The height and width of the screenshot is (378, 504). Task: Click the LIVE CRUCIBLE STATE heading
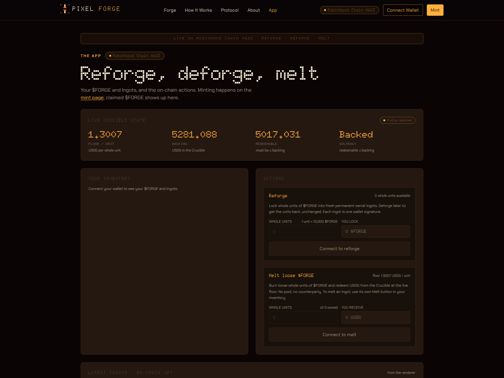tap(117, 120)
